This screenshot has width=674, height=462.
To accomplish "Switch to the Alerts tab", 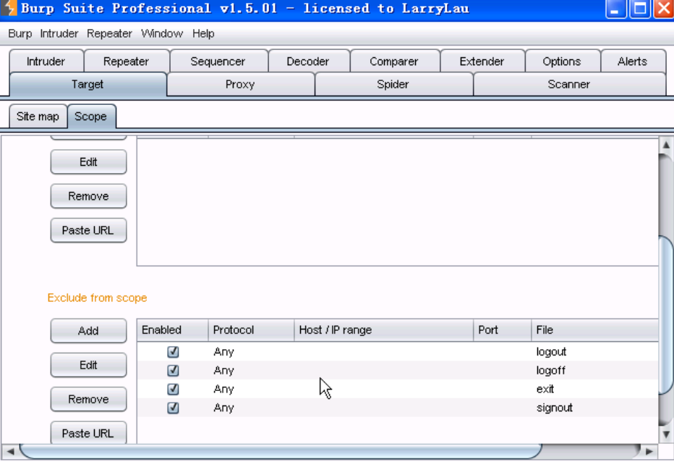I will (632, 62).
